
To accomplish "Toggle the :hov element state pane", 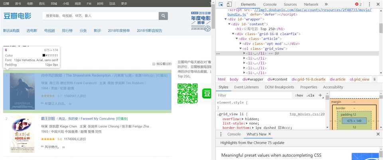I will (x=299, y=95).
